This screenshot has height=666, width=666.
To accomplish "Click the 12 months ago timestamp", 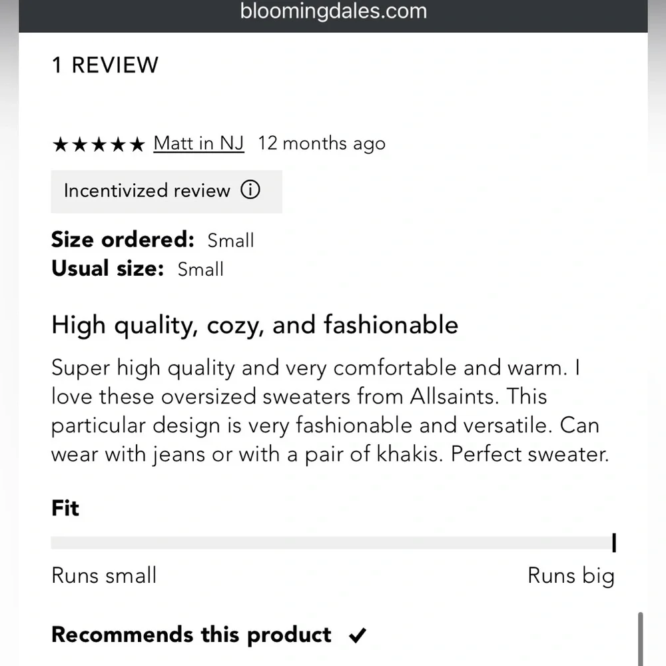I will point(322,144).
